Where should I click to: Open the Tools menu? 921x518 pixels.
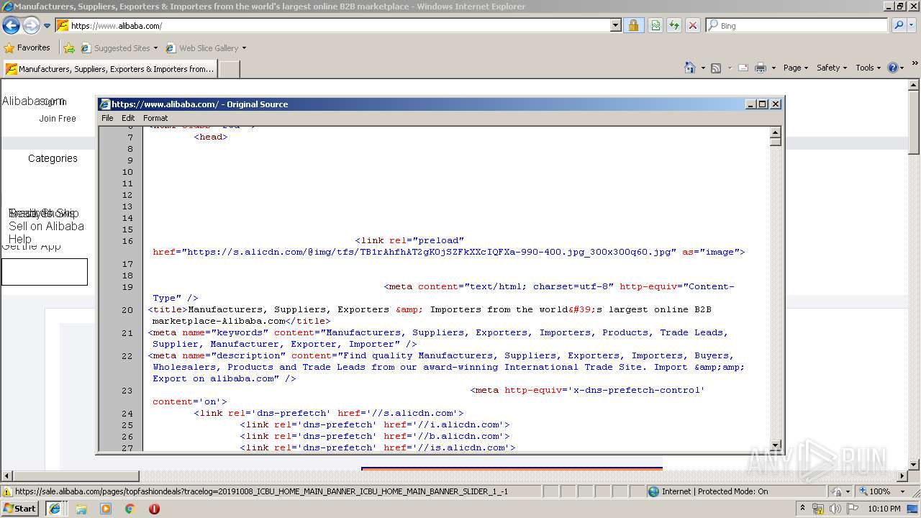click(x=868, y=68)
